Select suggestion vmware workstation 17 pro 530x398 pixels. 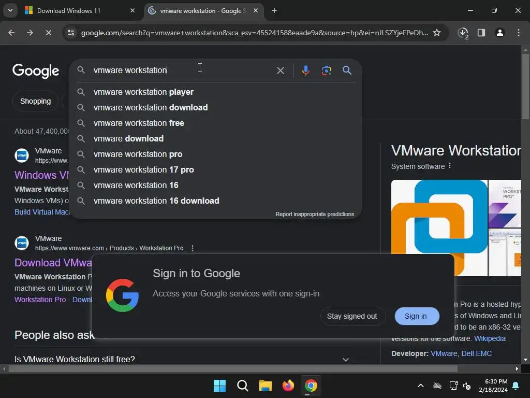pyautogui.click(x=216, y=170)
